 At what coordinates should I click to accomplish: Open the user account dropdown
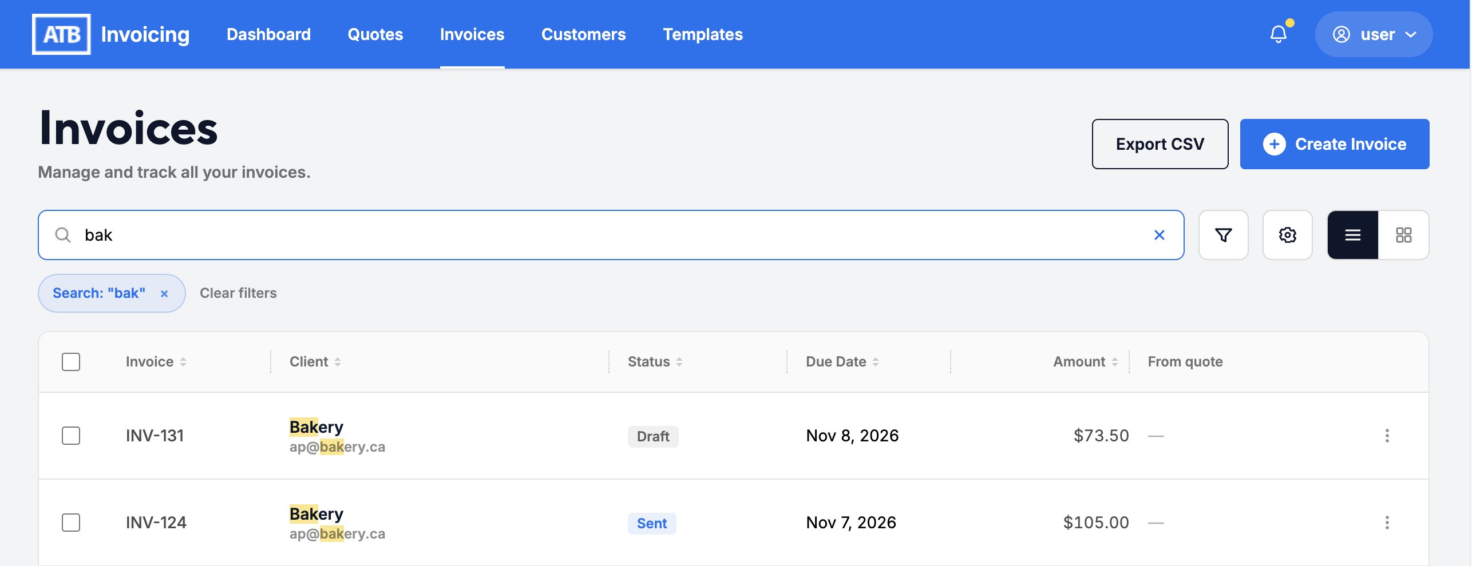(x=1374, y=34)
